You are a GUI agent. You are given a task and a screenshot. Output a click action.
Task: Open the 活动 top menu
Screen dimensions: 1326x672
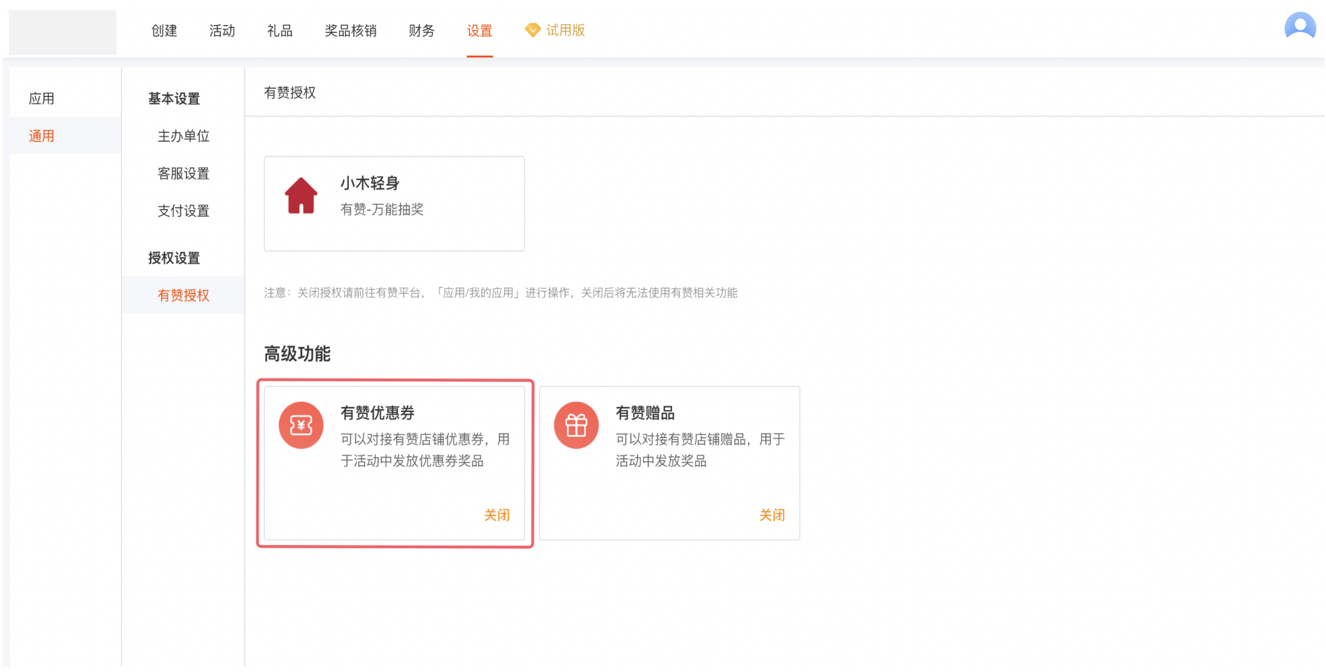point(222,30)
